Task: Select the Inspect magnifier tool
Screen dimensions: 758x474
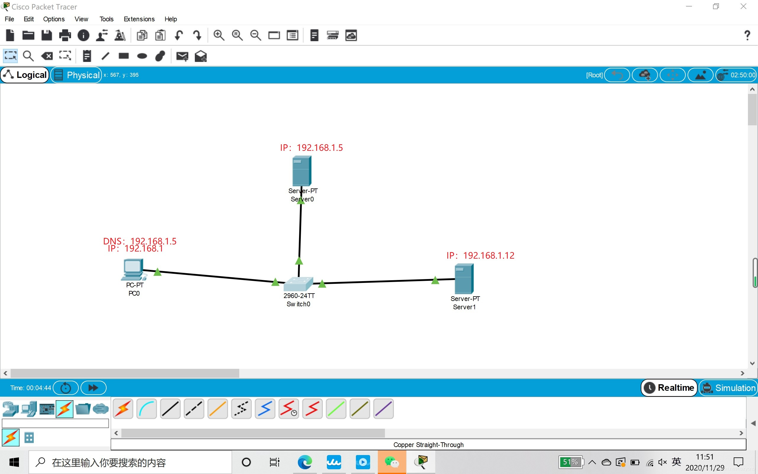Action: [28, 56]
